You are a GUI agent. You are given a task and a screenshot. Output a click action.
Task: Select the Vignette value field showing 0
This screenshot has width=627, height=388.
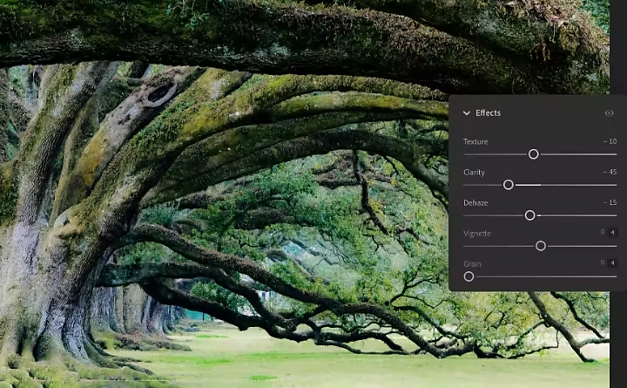[602, 233]
